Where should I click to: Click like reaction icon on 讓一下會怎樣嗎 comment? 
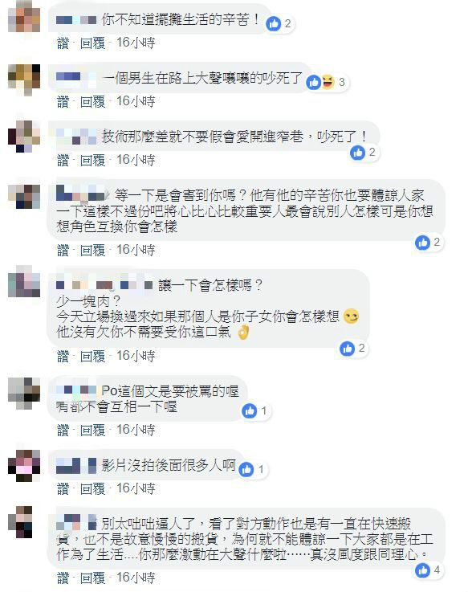[347, 349]
